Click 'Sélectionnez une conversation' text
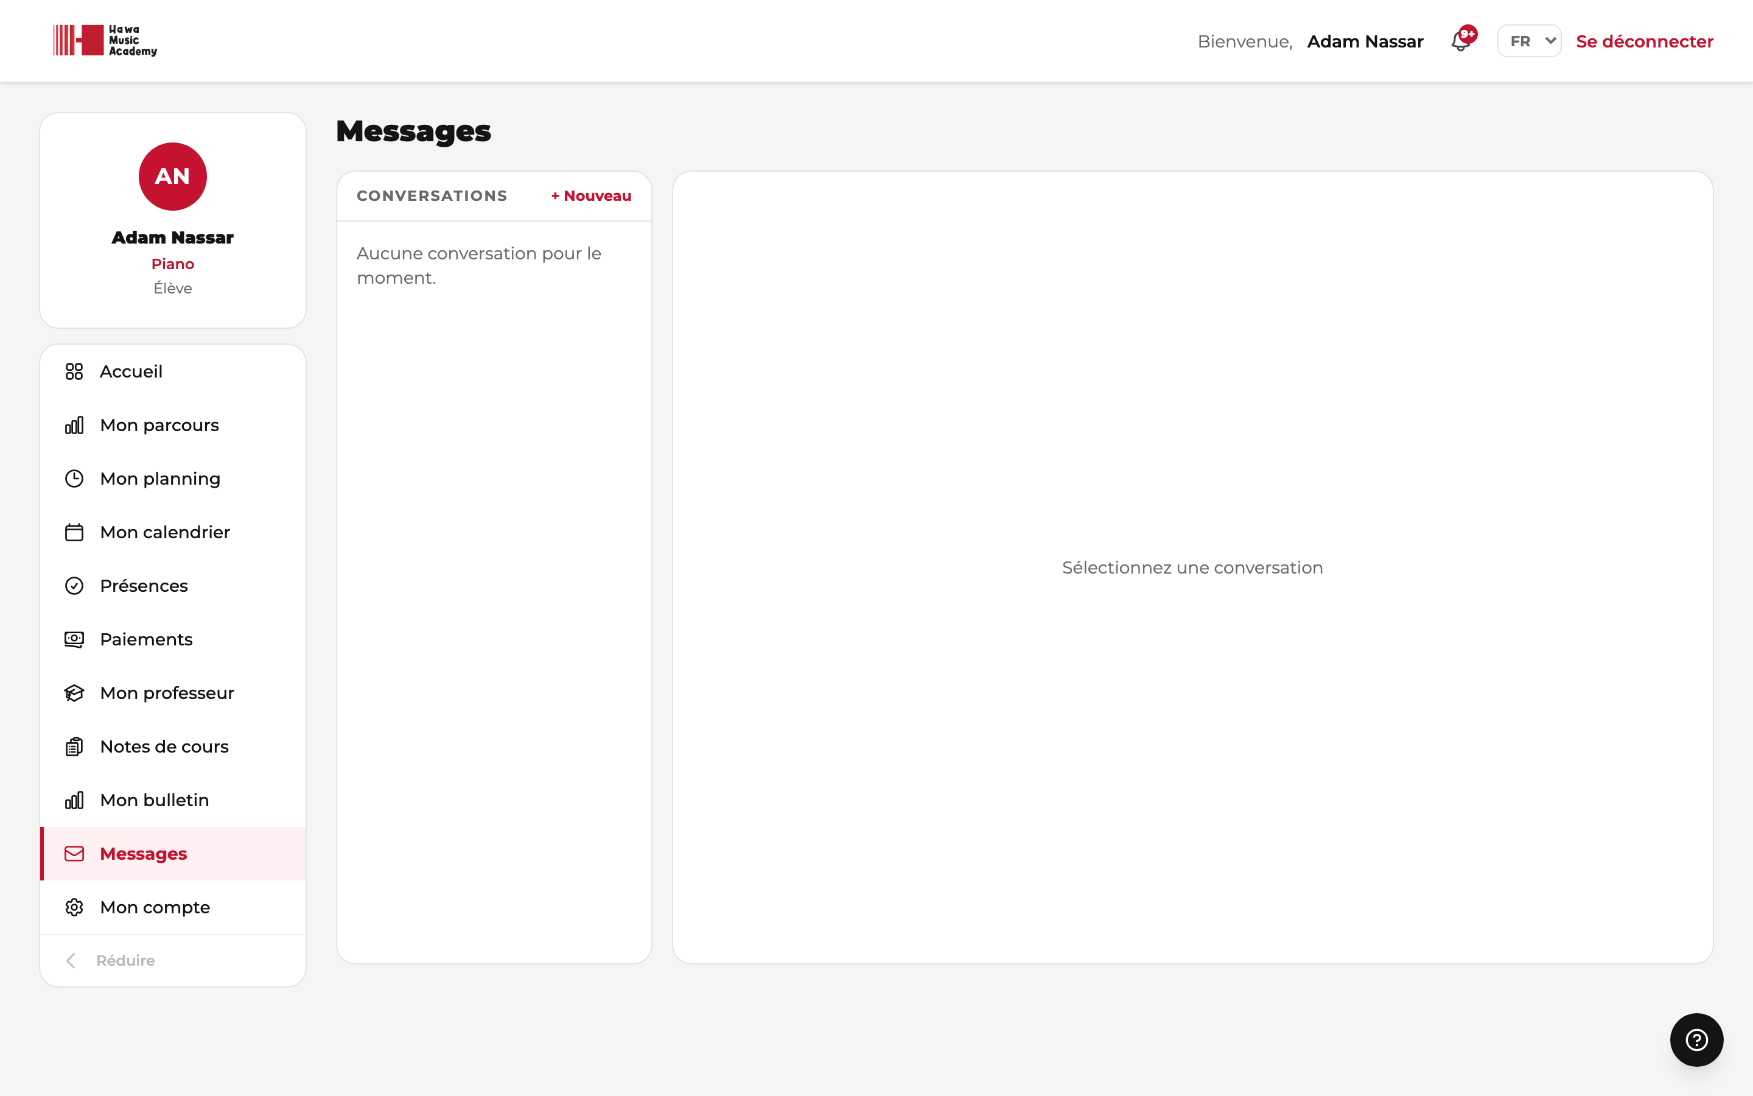Screen dimensions: 1753x1096 pyautogui.click(x=1192, y=567)
